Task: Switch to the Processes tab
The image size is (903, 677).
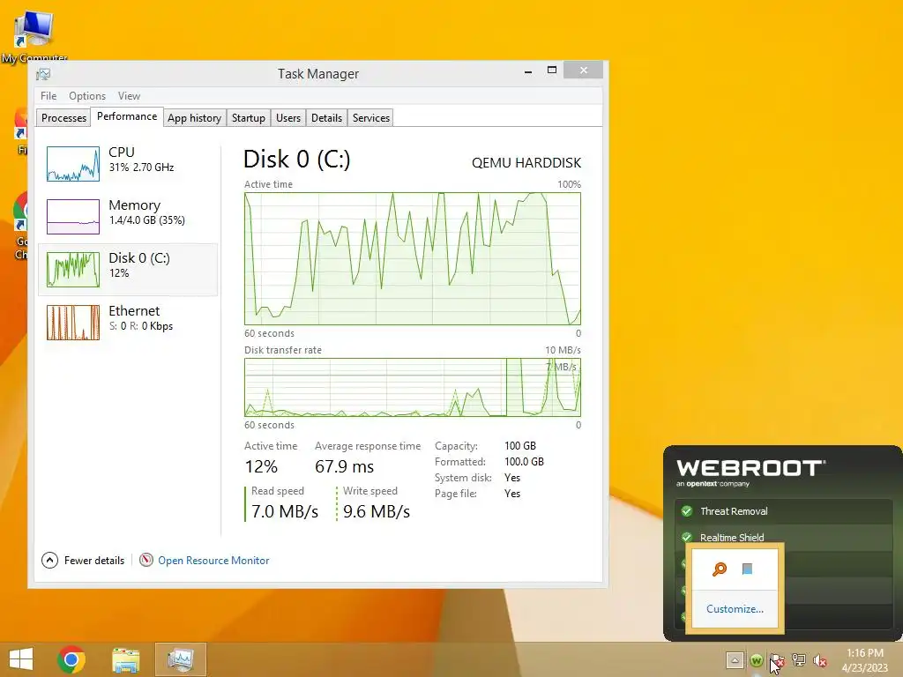Action: pyautogui.click(x=63, y=118)
